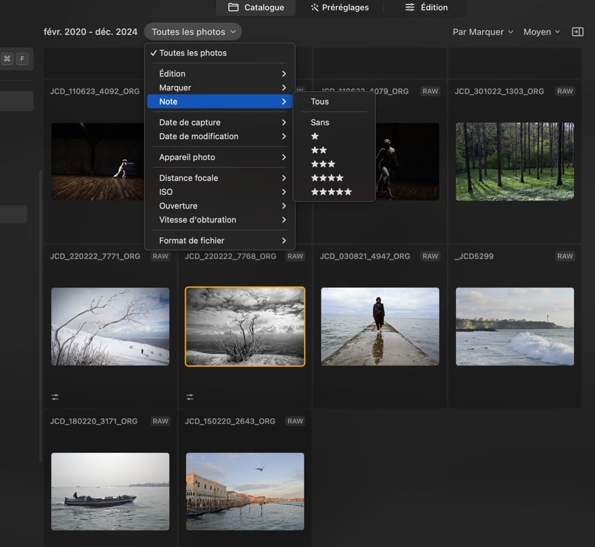Select the pier walker photo JCD_030821_4947_ORG
The height and width of the screenshot is (547, 595).
click(x=380, y=326)
